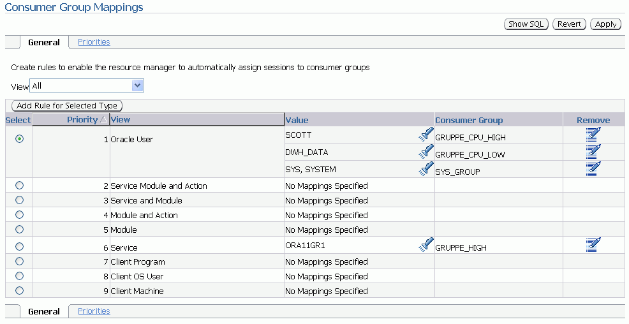Select the Client Program radio button

click(19, 261)
